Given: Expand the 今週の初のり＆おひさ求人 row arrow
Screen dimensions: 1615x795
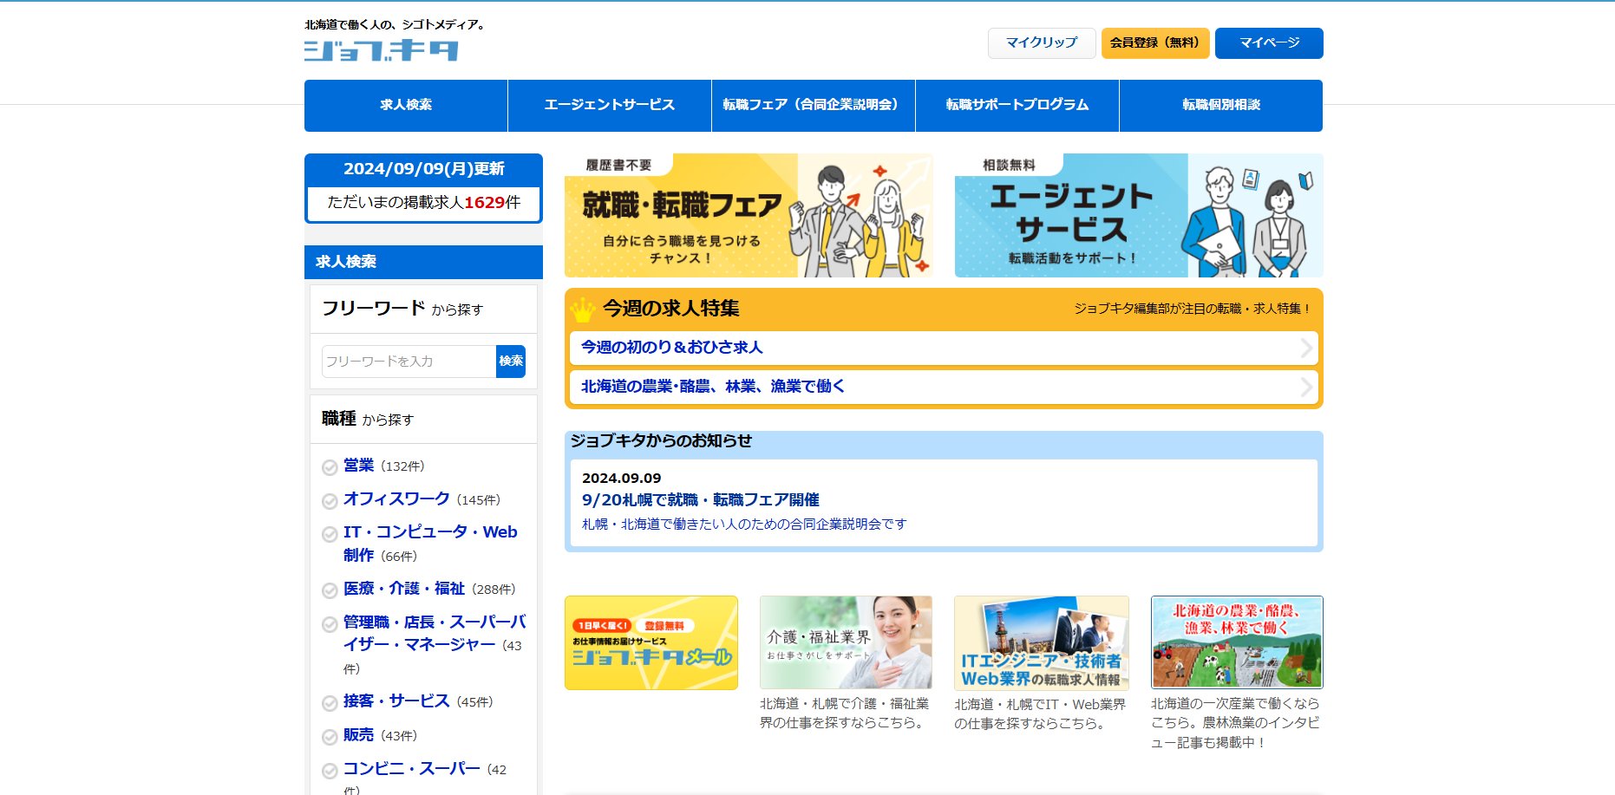Looking at the screenshot, I should point(1305,349).
